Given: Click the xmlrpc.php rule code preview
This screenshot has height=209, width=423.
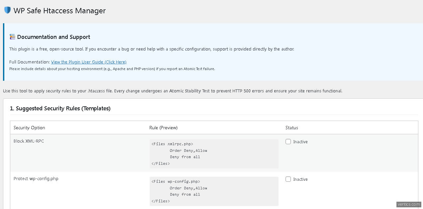Looking at the screenshot, I should pos(213,154).
